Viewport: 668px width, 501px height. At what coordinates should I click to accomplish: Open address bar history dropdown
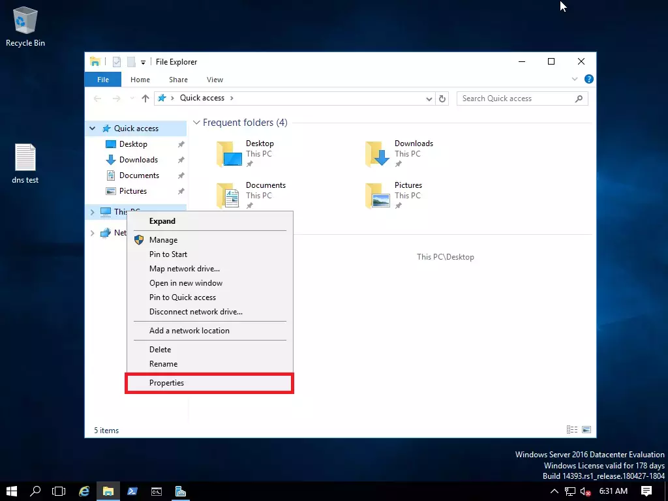pyautogui.click(x=429, y=99)
